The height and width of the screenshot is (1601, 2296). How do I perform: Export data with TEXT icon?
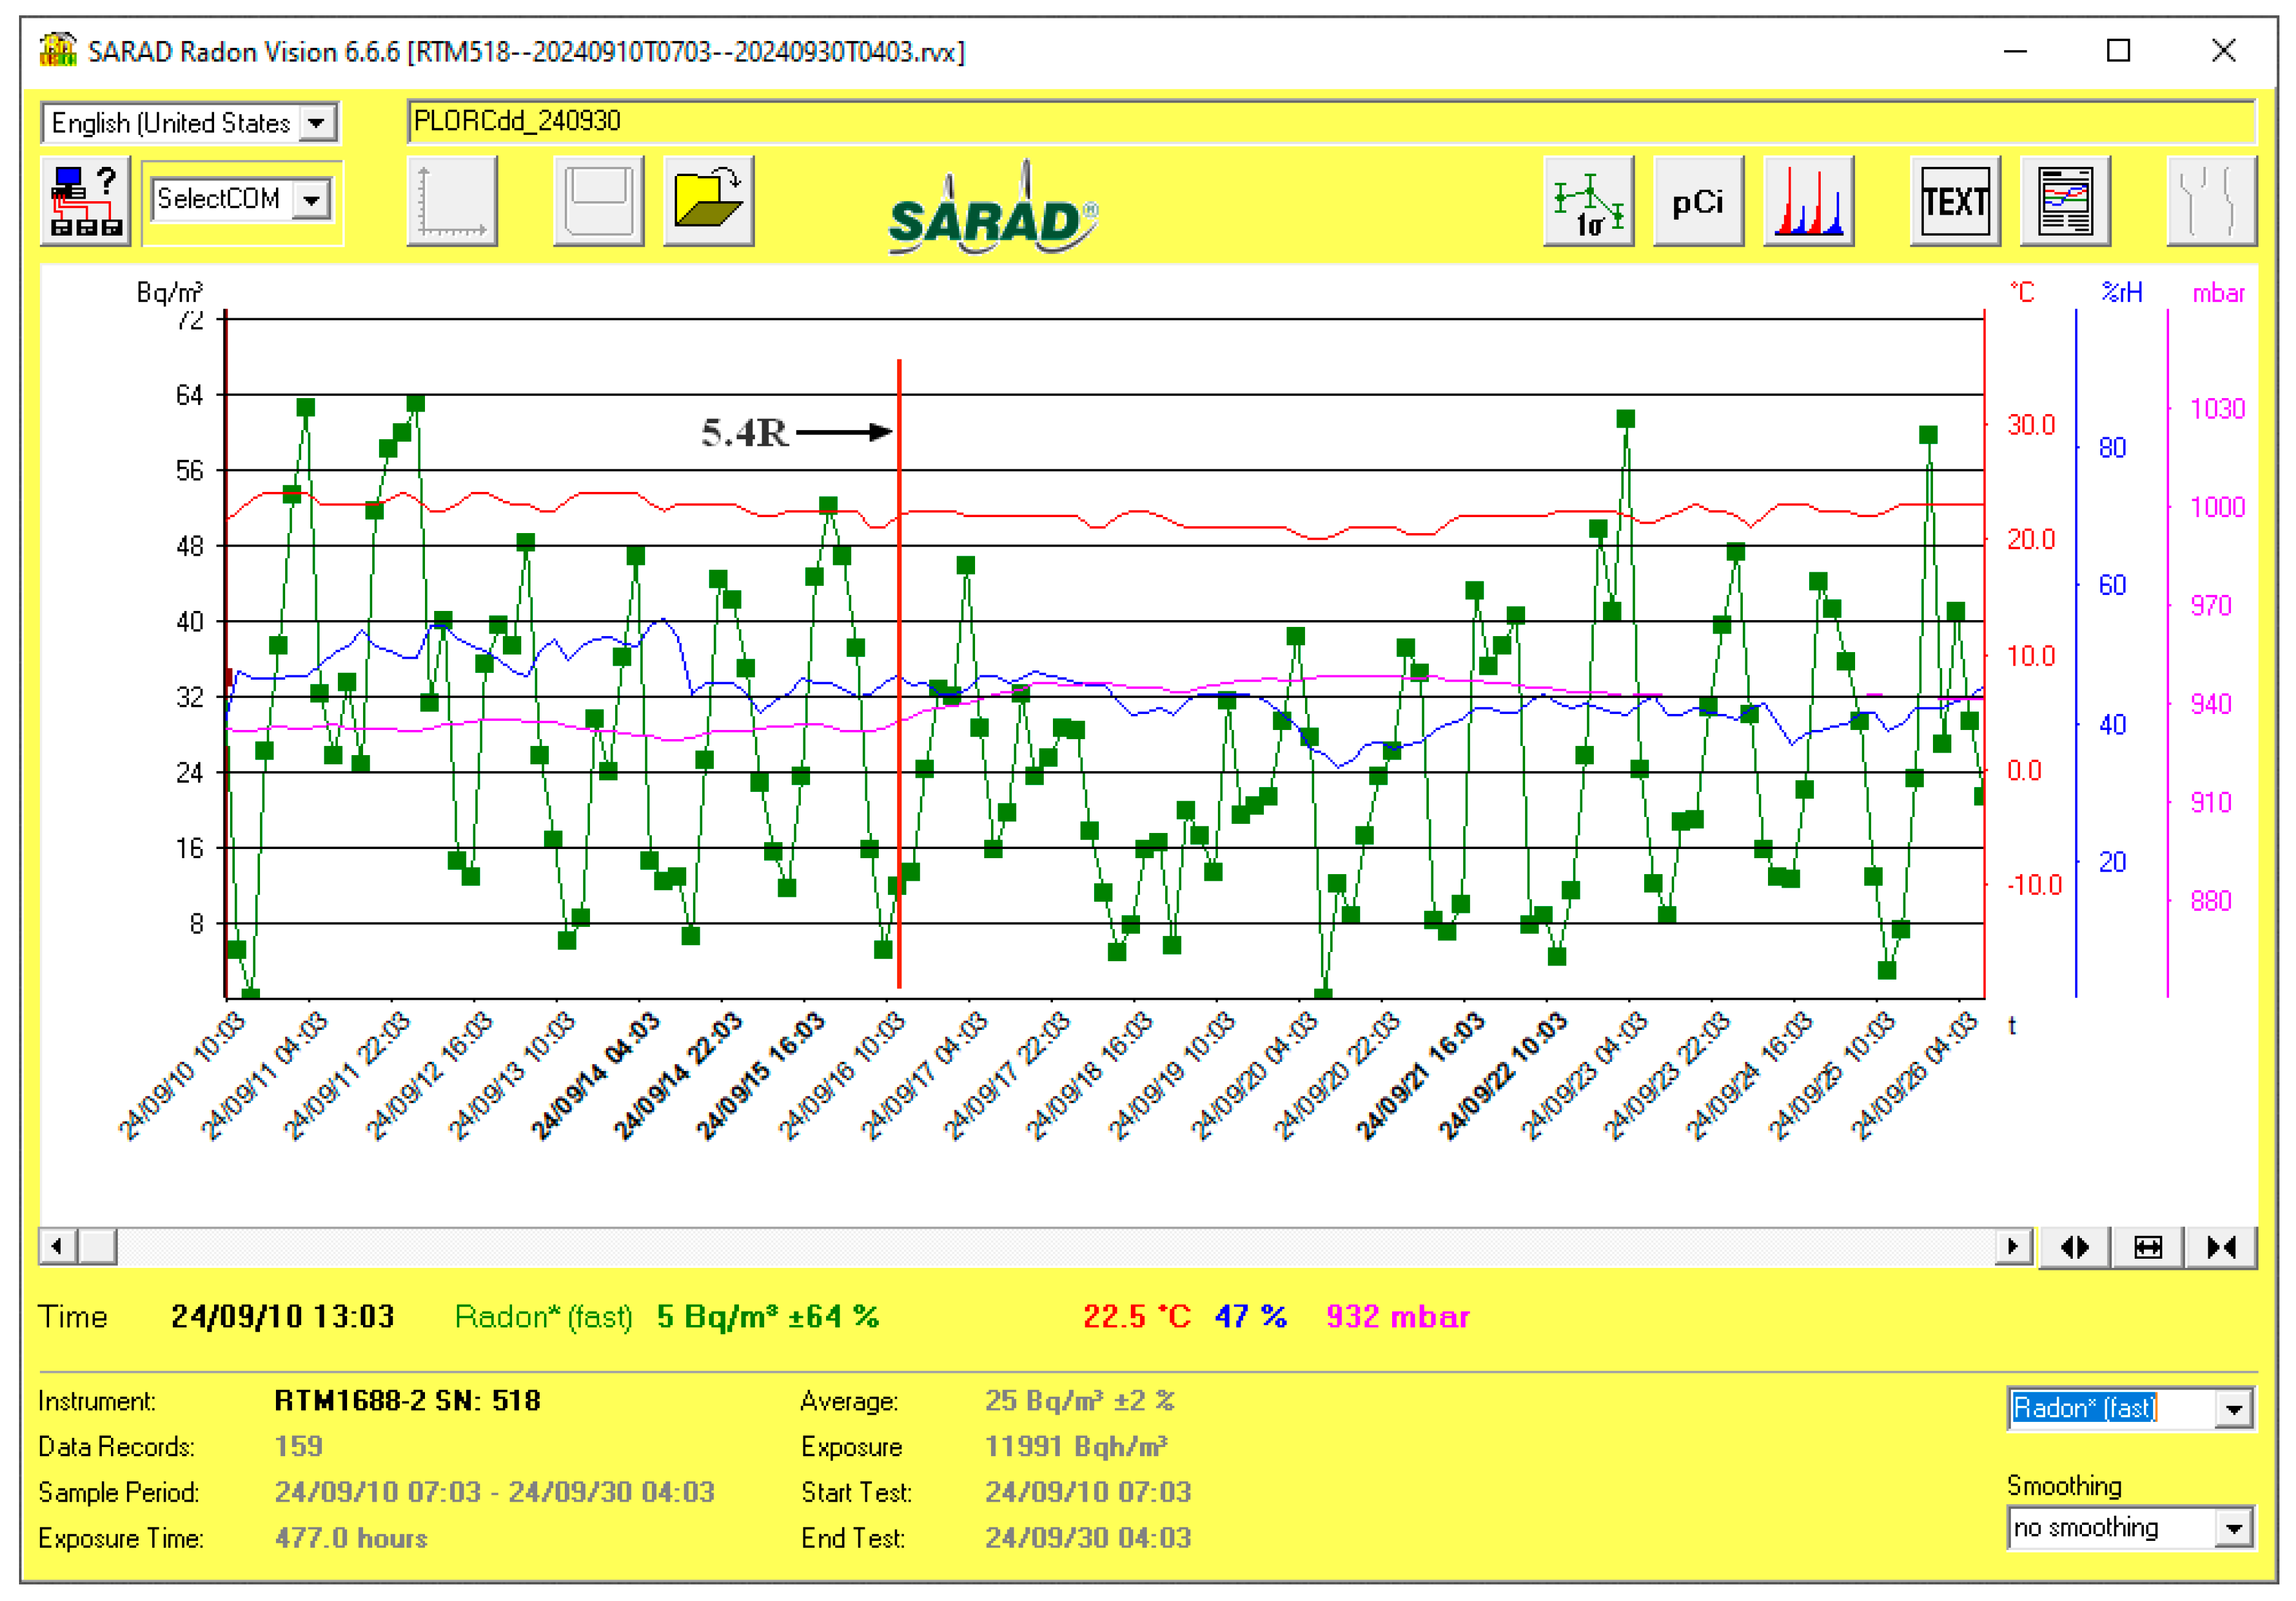[x=1955, y=201]
